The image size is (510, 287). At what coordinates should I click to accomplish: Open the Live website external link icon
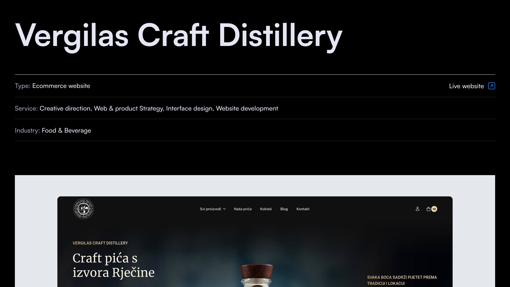tap(491, 86)
